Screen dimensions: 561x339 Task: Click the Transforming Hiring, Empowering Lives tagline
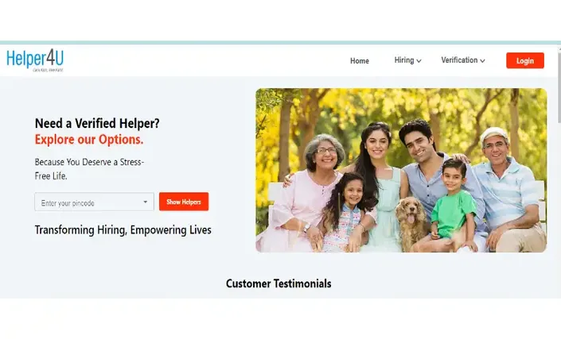click(x=123, y=230)
